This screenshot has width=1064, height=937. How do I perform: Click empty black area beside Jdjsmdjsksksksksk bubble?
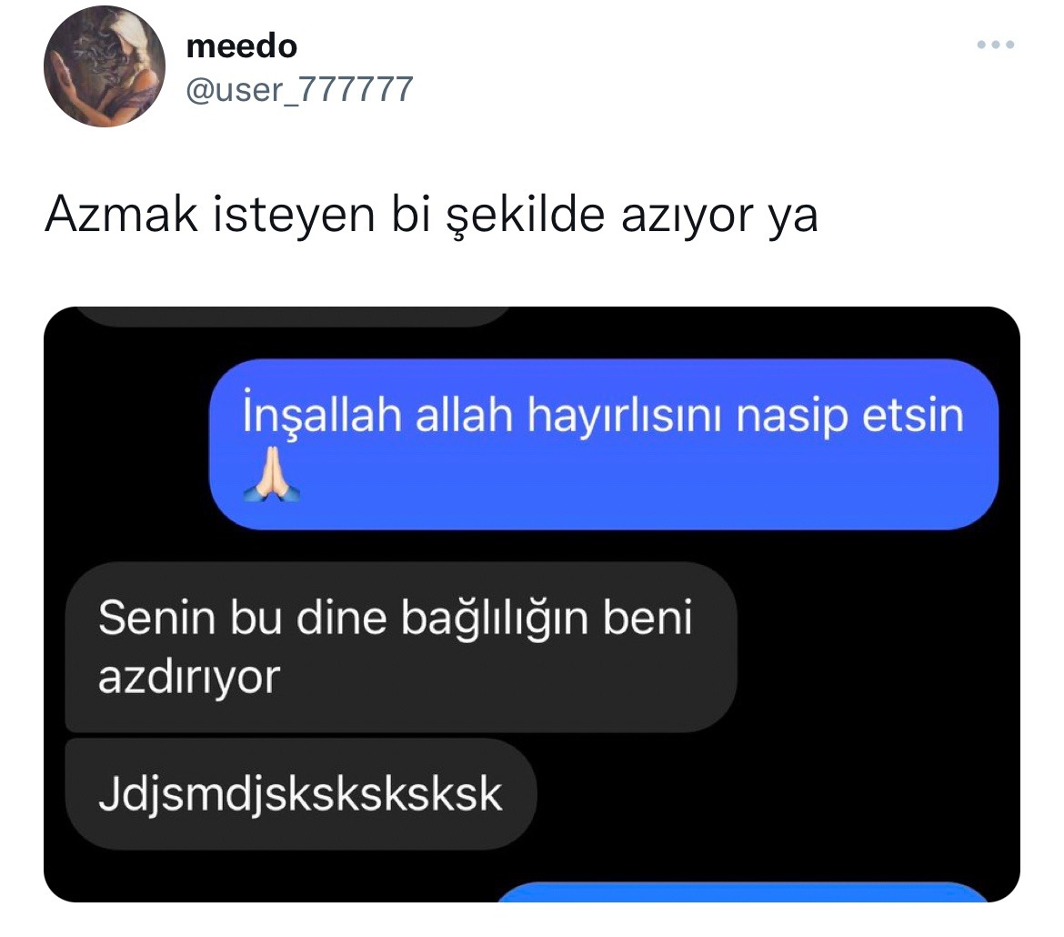coord(774,794)
